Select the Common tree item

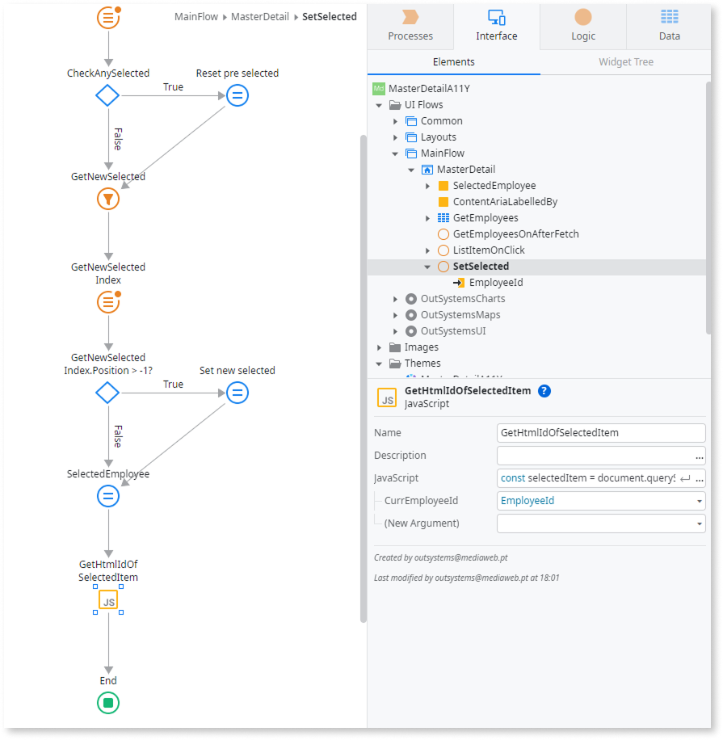tap(441, 121)
